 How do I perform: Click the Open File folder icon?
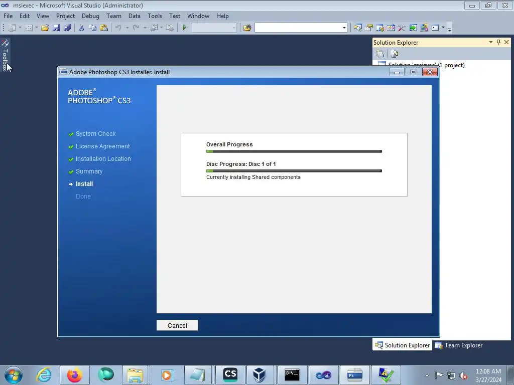(x=45, y=28)
